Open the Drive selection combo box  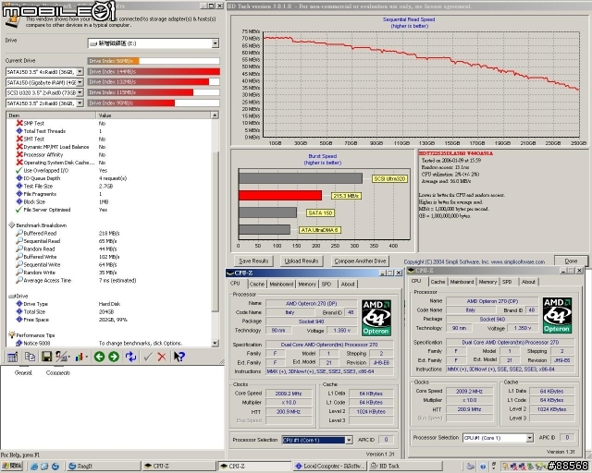point(154,43)
